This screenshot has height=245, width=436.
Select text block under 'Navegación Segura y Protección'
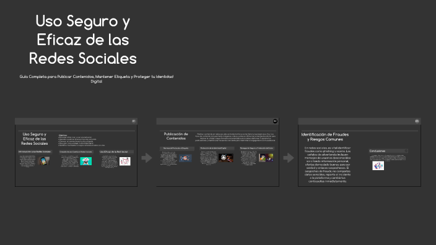[x=249, y=158]
